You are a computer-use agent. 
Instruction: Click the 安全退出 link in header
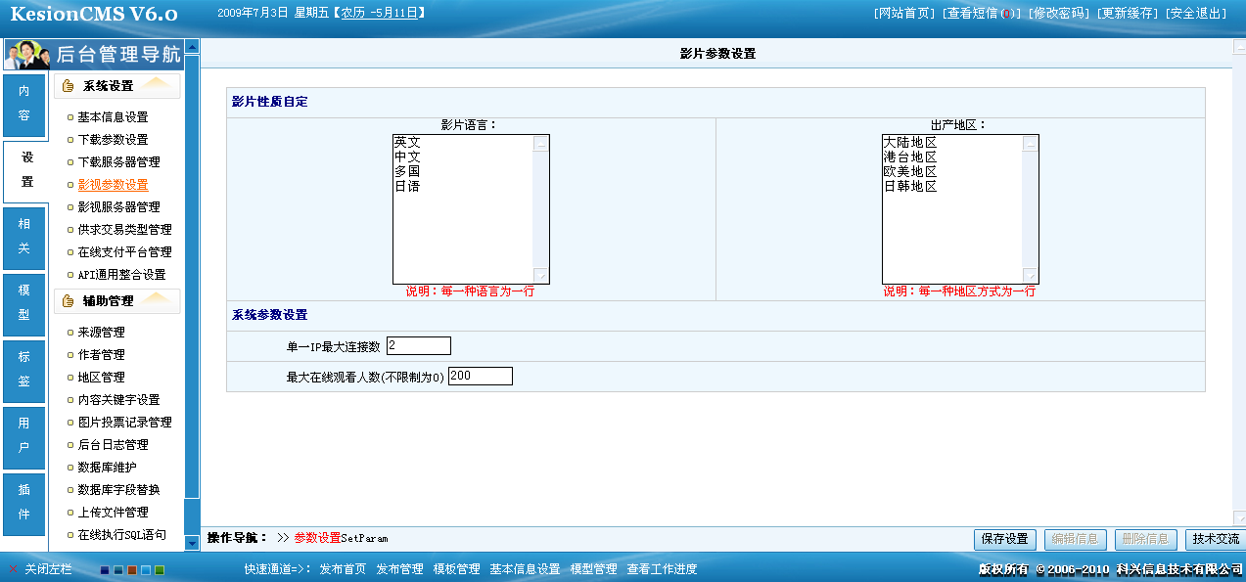click(x=1197, y=13)
